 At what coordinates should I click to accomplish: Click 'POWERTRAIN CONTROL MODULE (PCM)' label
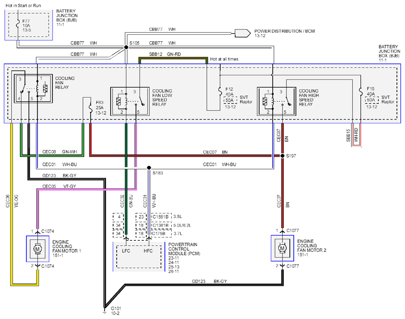(x=184, y=249)
